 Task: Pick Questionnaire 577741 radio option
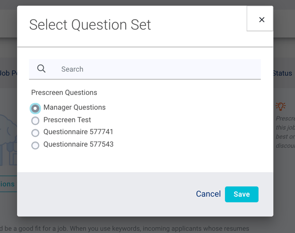[x=35, y=133]
